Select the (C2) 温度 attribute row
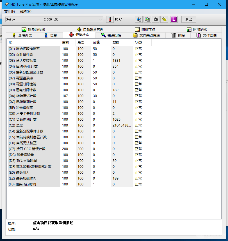The image size is (228, 241). pos(75,125)
